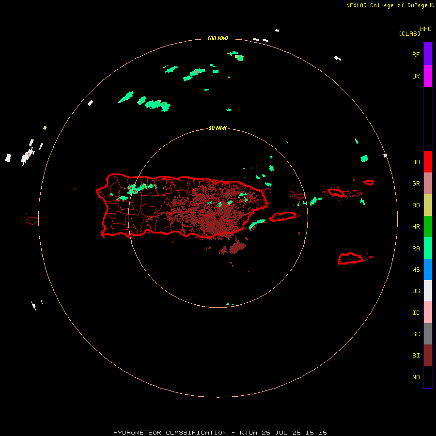Click the KJUA radar station identifier
Viewport: 436px width, 436px height.
pos(249,433)
